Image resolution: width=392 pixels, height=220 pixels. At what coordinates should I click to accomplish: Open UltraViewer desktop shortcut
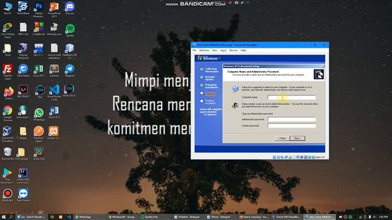point(23,71)
